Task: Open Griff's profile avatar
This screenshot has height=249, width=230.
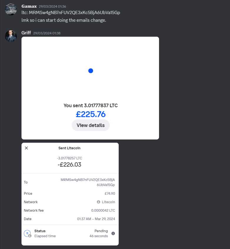Action: click(x=11, y=36)
